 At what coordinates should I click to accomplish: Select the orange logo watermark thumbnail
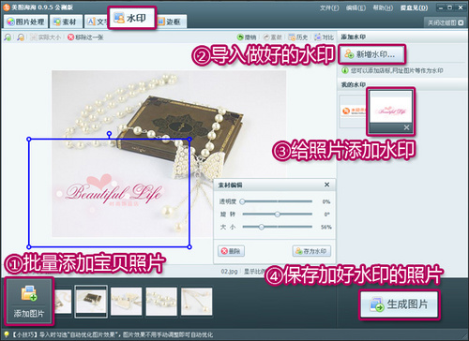point(354,111)
